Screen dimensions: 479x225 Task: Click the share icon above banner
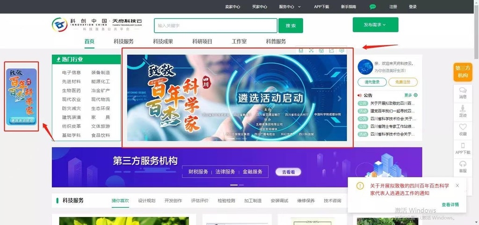click(x=332, y=51)
